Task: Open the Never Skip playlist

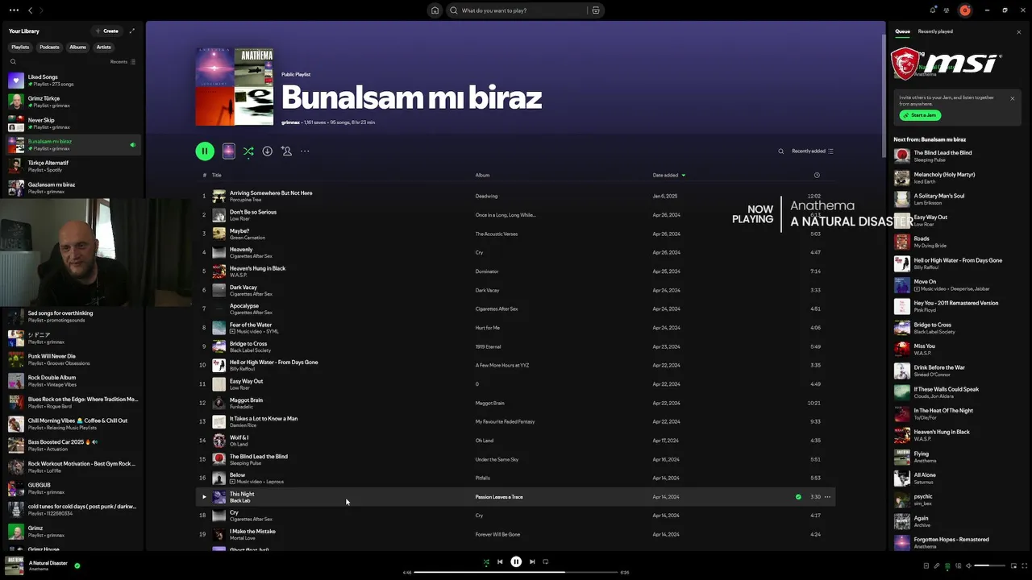Action: pos(73,123)
